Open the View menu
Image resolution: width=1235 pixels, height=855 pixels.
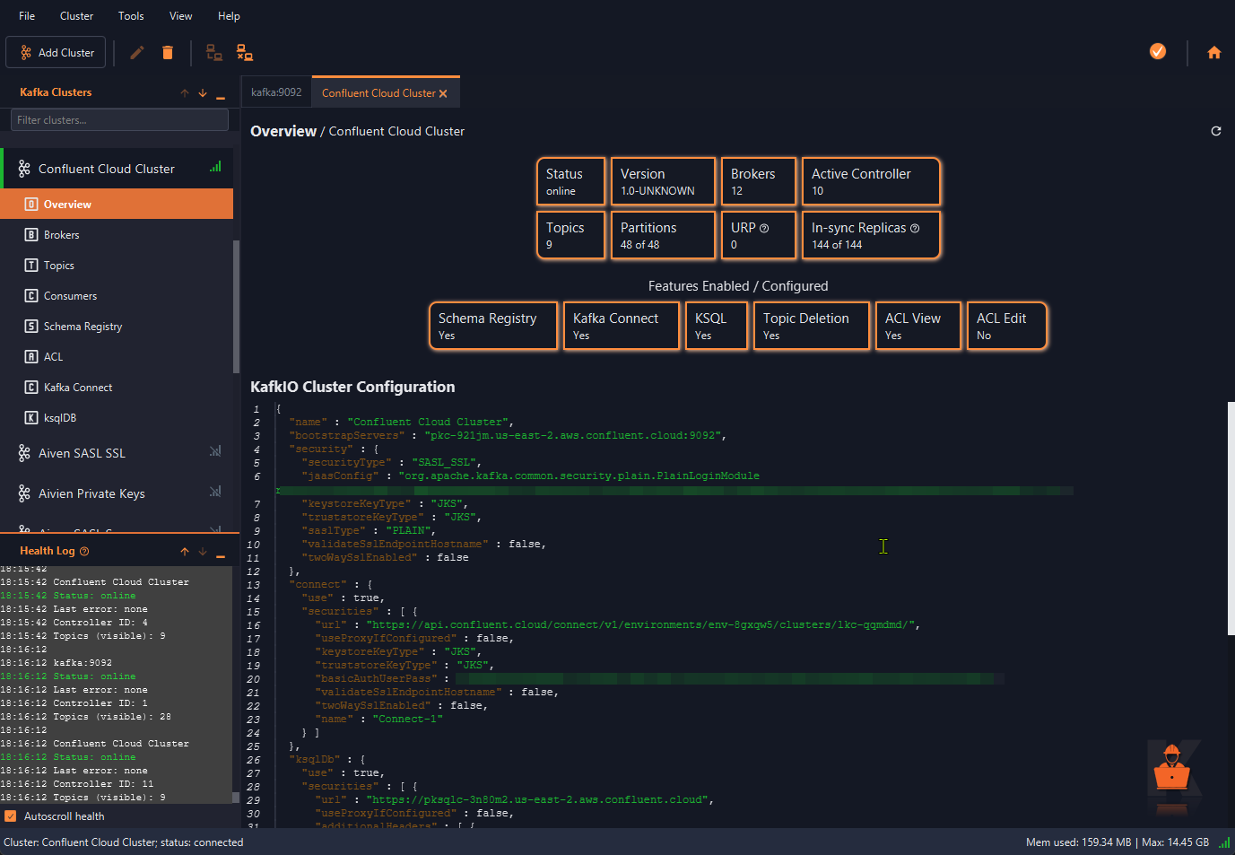pos(181,16)
